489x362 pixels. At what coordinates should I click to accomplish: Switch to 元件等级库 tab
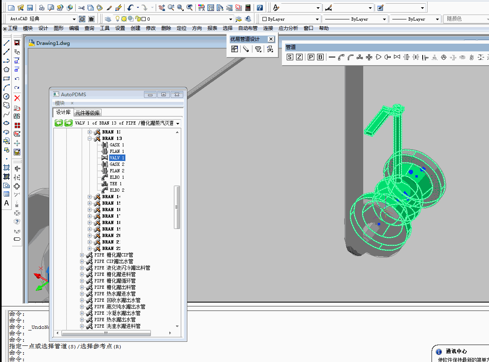[x=88, y=113]
